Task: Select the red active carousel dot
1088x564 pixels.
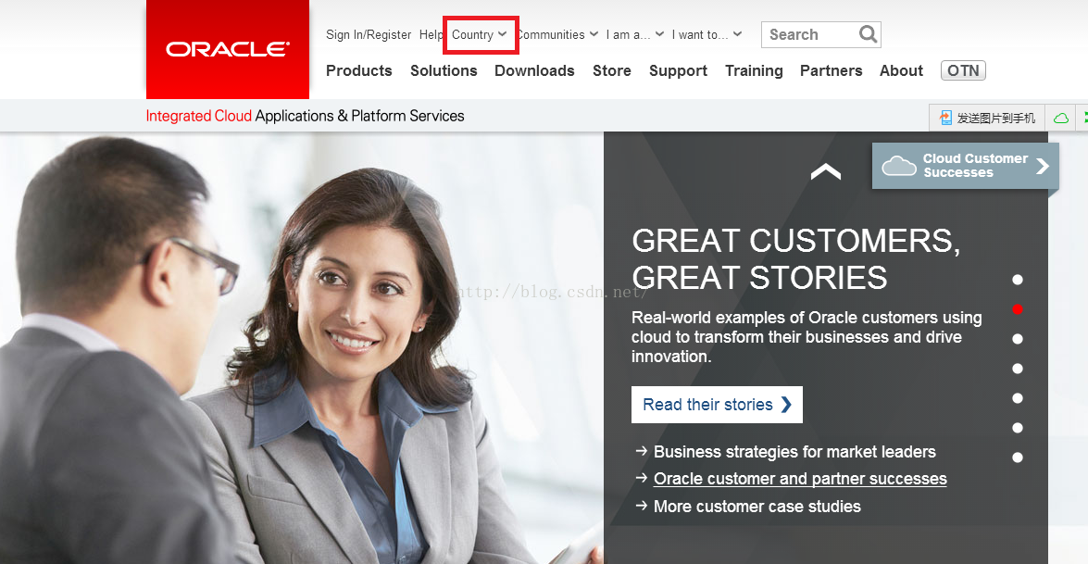Action: [1018, 309]
